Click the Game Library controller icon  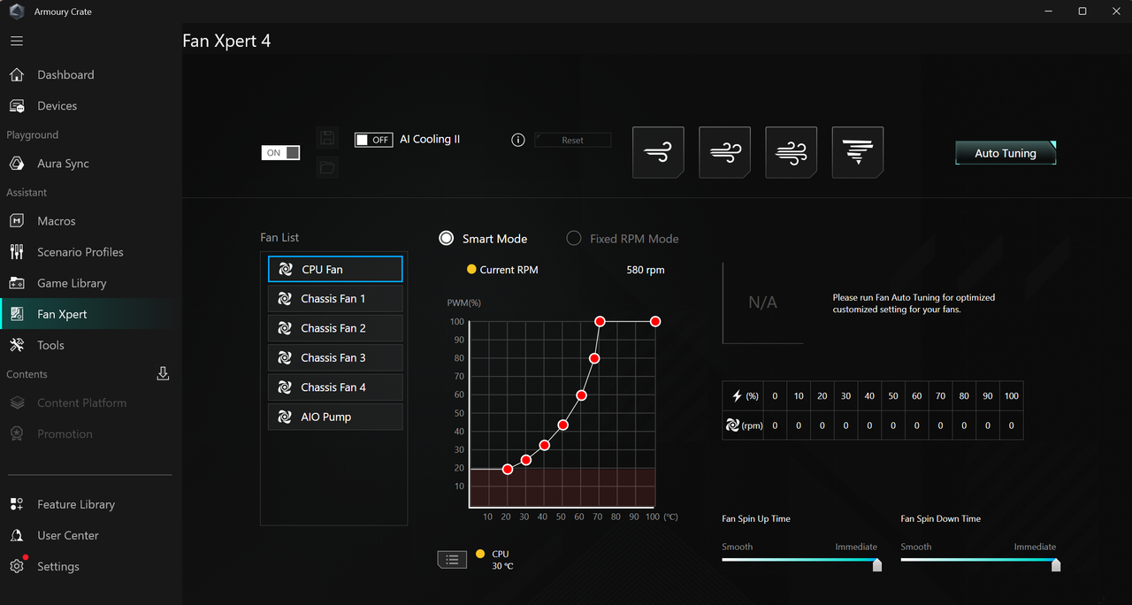[17, 283]
